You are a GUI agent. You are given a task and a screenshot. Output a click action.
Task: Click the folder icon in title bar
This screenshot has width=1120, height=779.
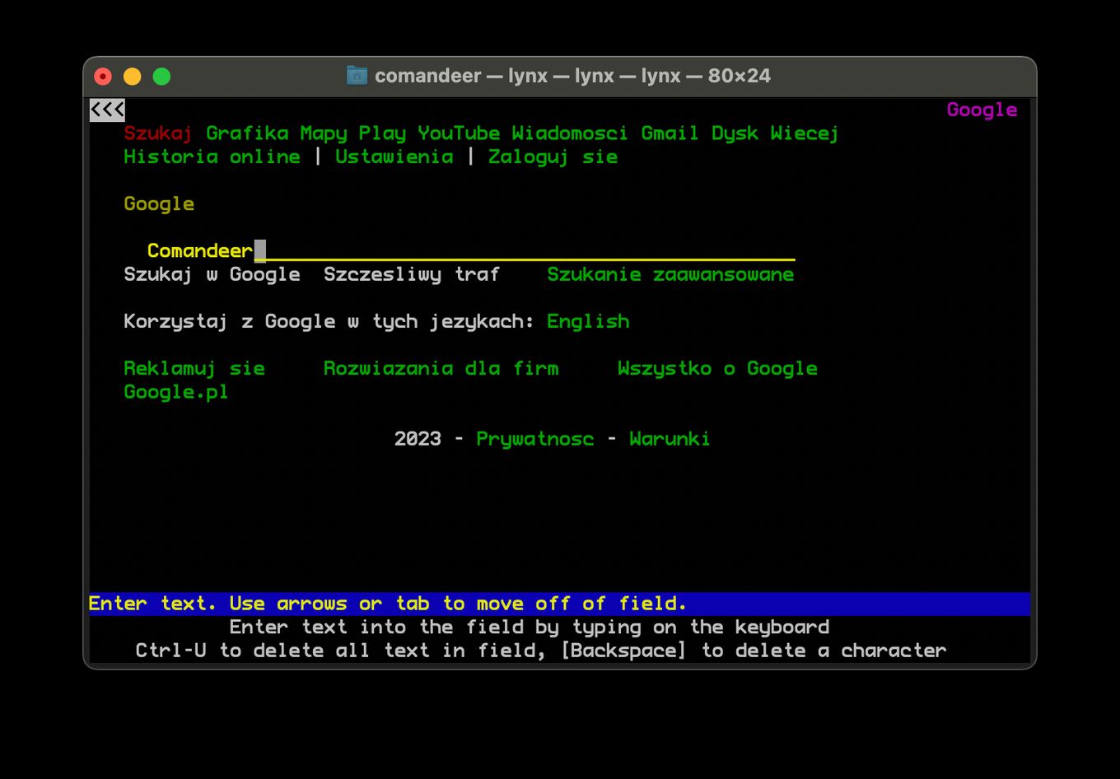click(357, 76)
